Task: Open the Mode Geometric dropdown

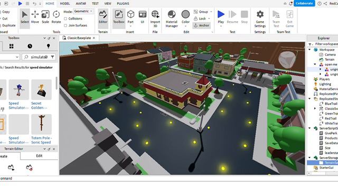Action: (83, 11)
